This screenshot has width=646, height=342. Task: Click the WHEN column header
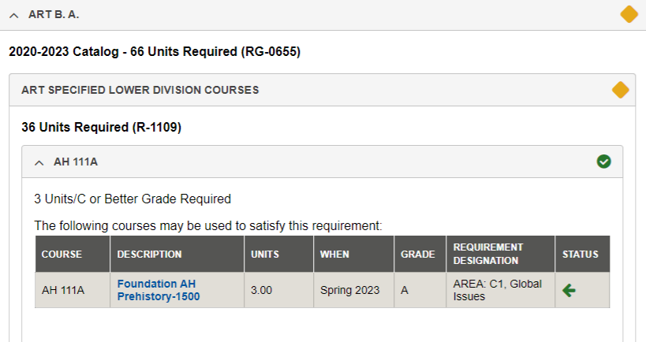coord(334,255)
